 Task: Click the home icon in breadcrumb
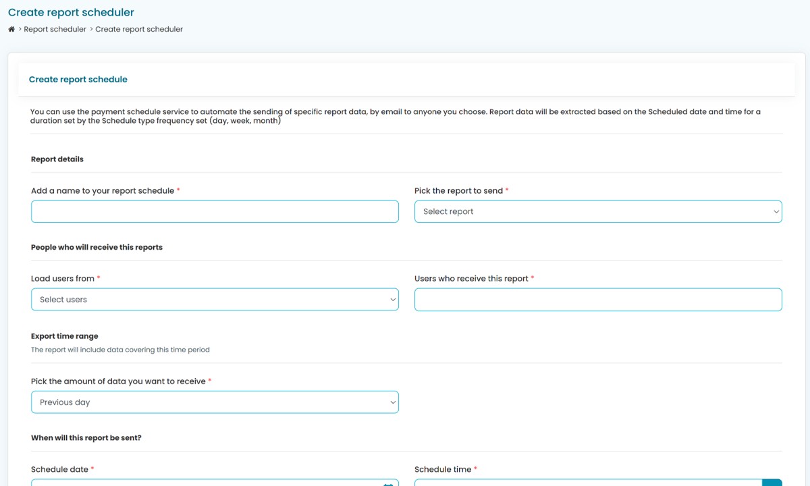pyautogui.click(x=11, y=29)
